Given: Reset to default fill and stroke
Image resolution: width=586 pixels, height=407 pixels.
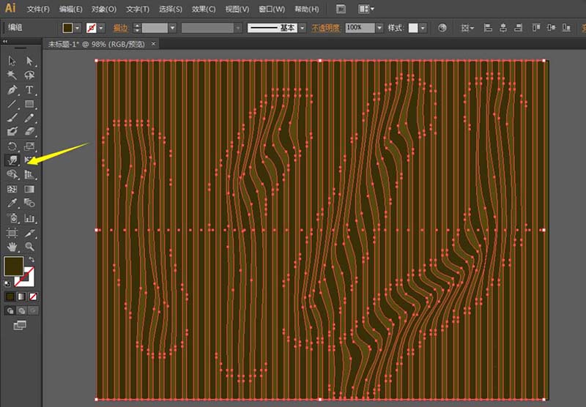Looking at the screenshot, I should [x=7, y=284].
